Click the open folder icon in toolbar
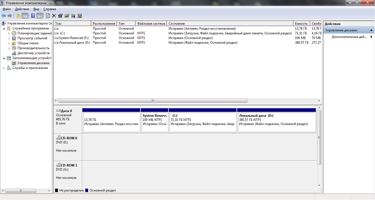The width and height of the screenshot is (375, 200). 67,16
